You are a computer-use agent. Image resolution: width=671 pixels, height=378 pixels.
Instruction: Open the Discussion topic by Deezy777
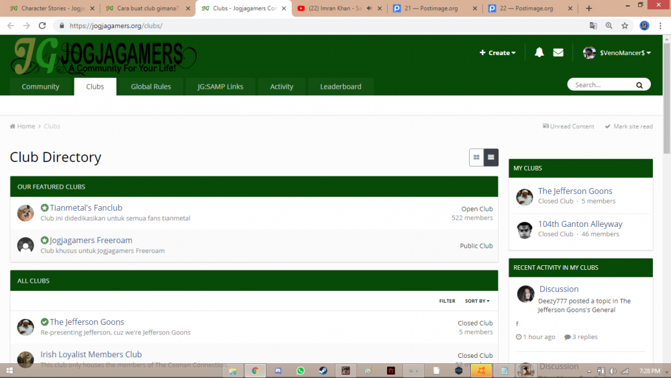[x=559, y=289]
